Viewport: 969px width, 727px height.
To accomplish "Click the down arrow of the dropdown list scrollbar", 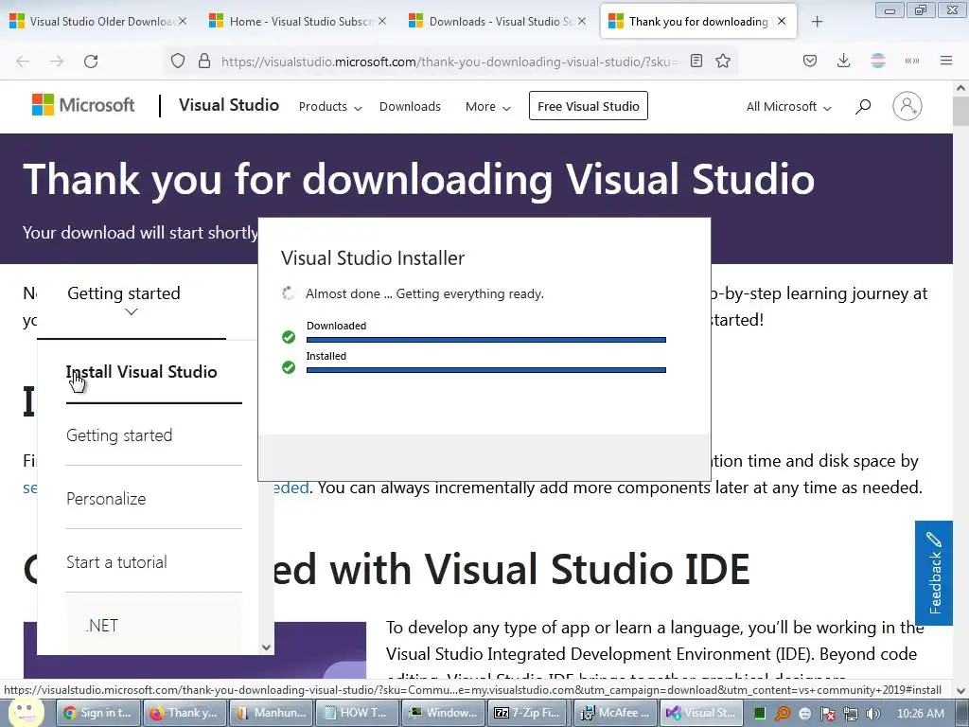I will tap(266, 647).
